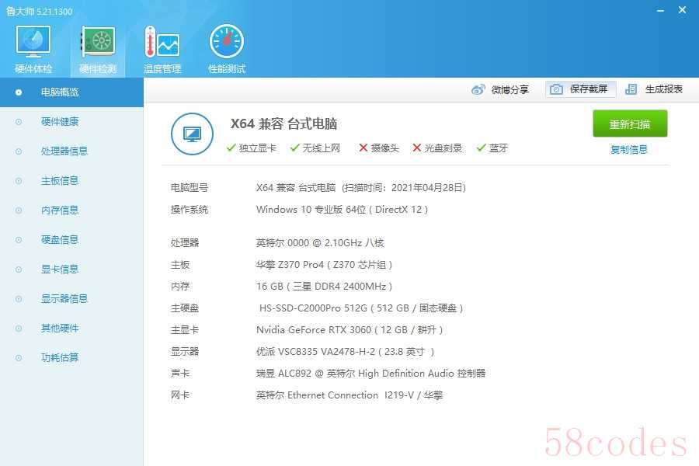Select 电脑概览 in the sidebar
This screenshot has width=699, height=466.
(60, 92)
